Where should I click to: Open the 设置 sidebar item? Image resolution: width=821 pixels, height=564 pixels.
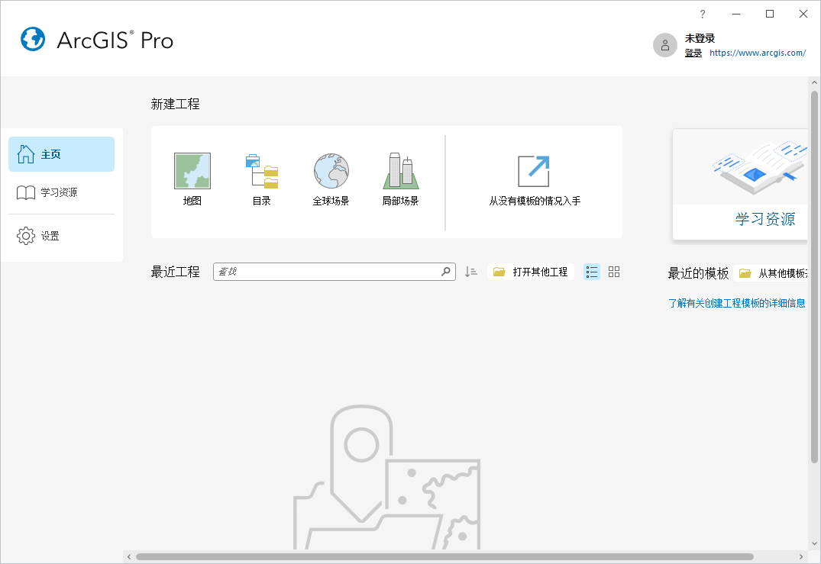(x=61, y=236)
